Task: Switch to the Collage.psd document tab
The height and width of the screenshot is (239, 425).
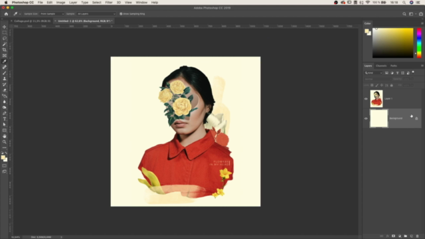Action: (x=32, y=21)
